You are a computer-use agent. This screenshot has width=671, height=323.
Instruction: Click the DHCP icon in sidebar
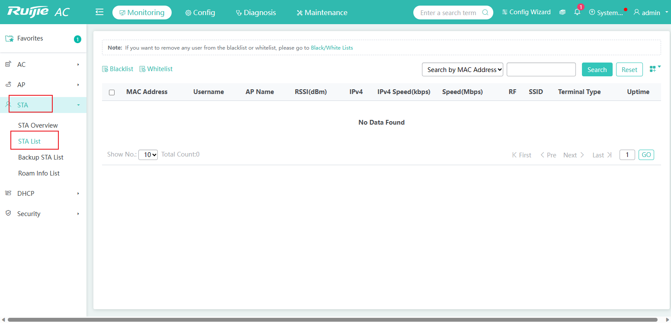pyautogui.click(x=8, y=193)
